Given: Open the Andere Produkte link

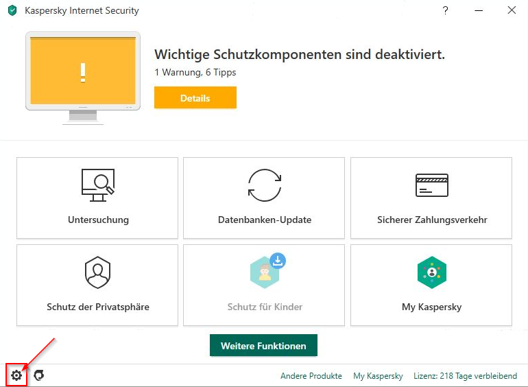Looking at the screenshot, I should tap(311, 376).
